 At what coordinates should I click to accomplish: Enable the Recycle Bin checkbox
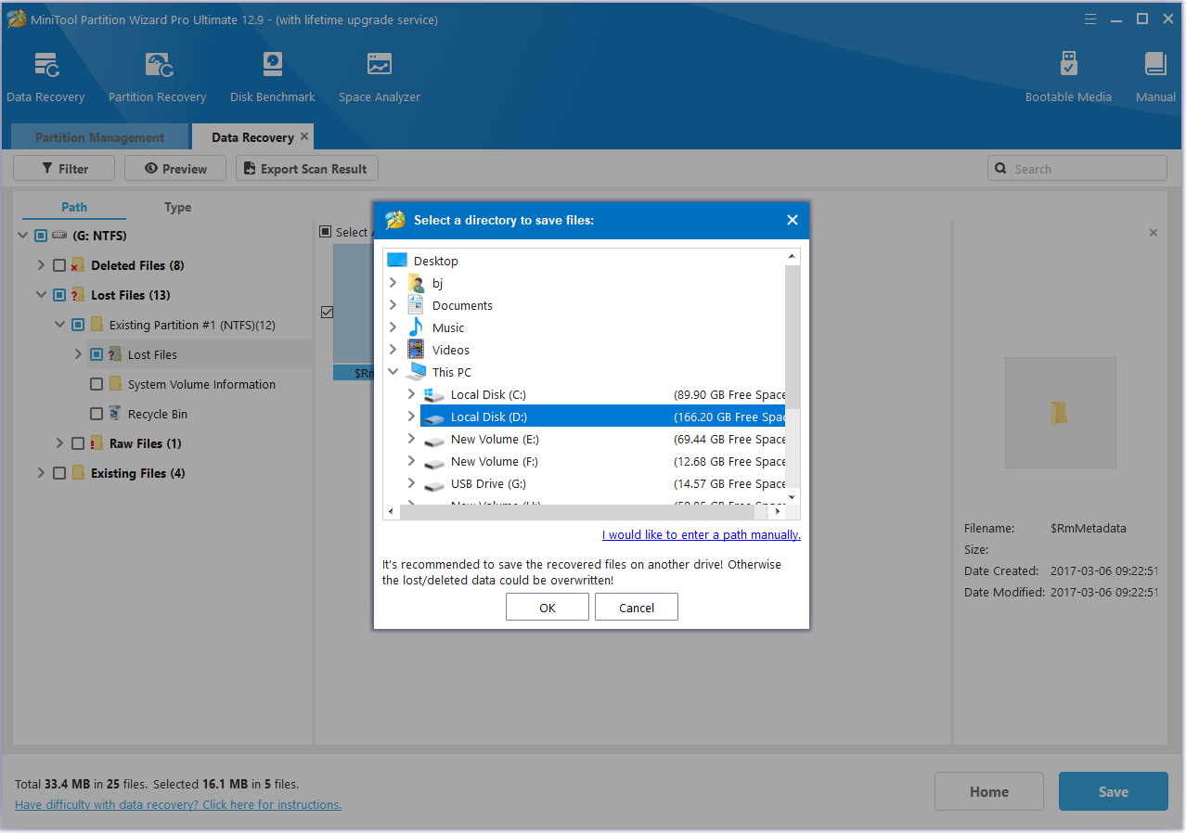point(97,414)
